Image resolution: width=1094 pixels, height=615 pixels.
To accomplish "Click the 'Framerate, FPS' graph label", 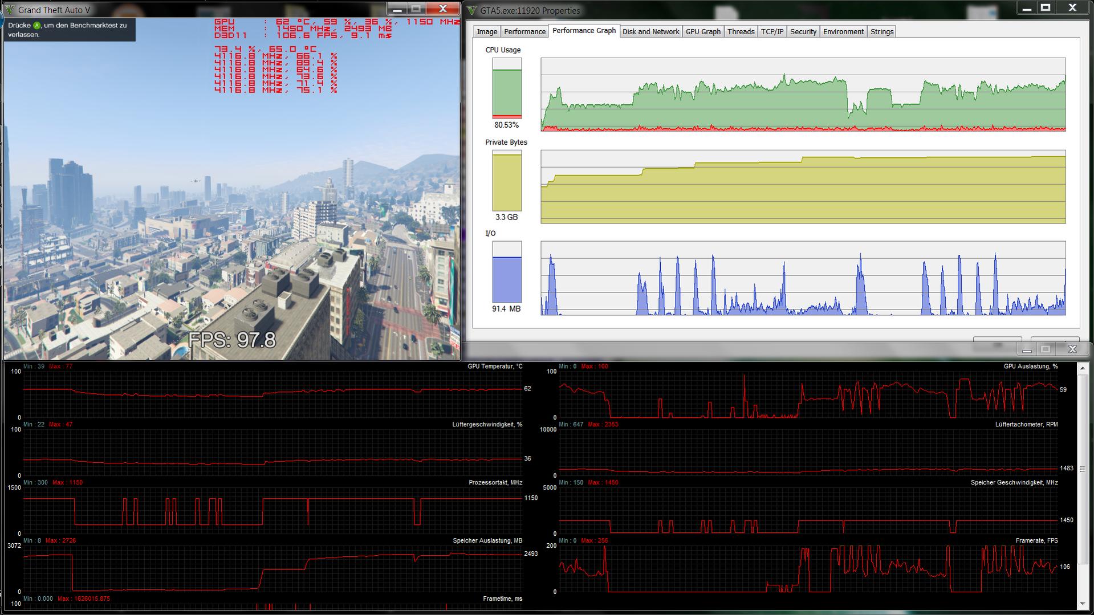I will (x=1036, y=541).
